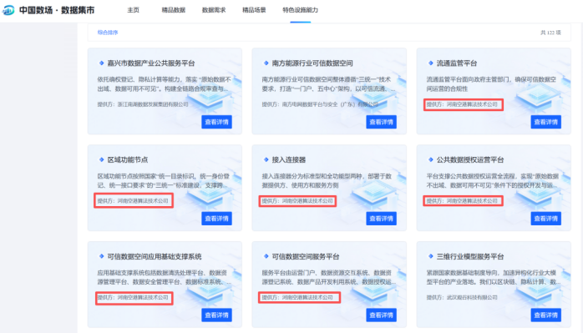Click 查看详情 for 可信数据空间服务平台
Image resolution: width=583 pixels, height=333 pixels.
[x=381, y=315]
